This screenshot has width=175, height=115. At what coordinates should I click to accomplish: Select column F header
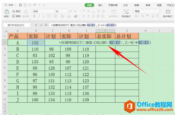pyautogui.click(x=105, y=31)
